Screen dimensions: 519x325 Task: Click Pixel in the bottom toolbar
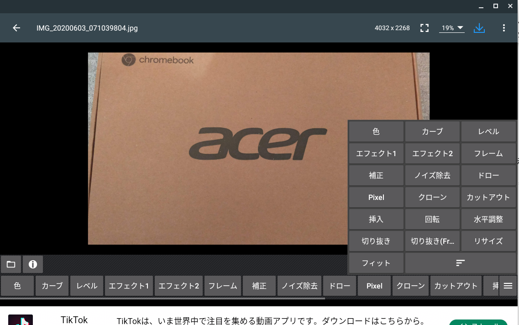(x=374, y=286)
